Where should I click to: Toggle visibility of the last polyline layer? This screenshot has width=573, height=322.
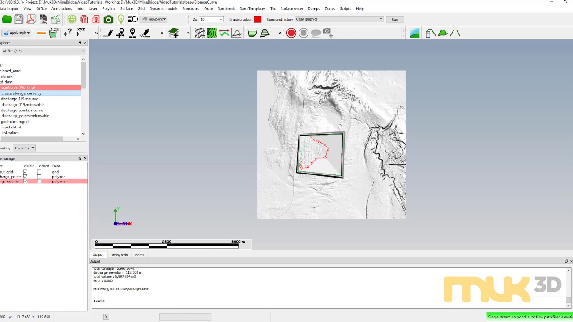pyautogui.click(x=25, y=181)
